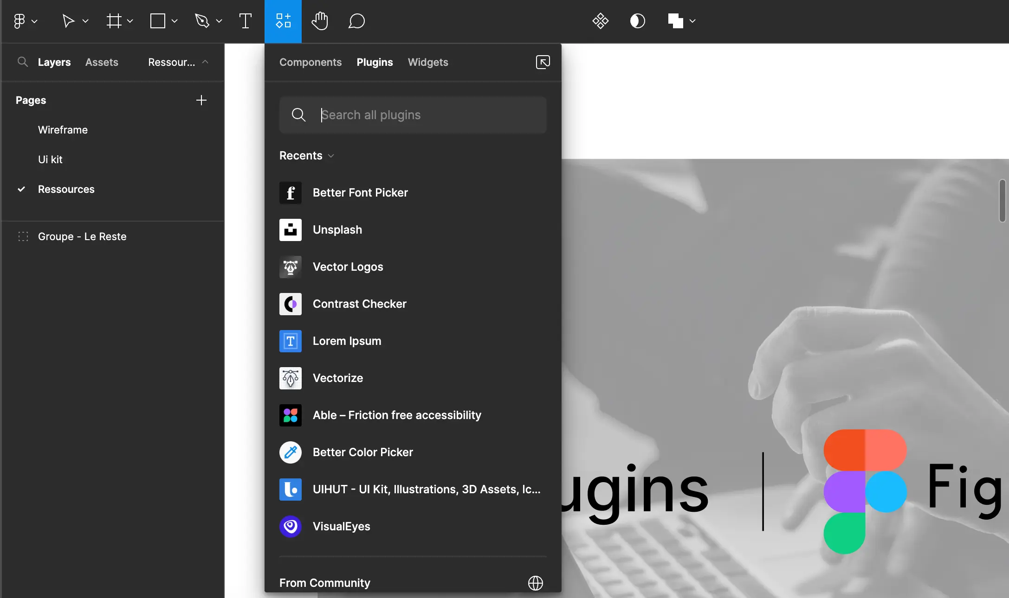Expand the Recents dropdown
1009x598 pixels.
(x=307, y=156)
